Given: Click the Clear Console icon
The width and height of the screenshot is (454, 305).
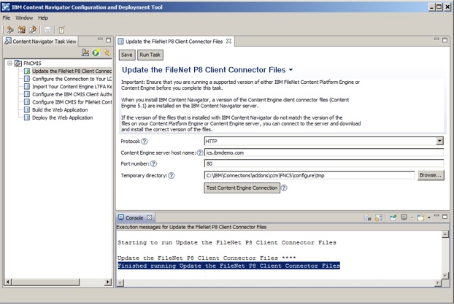Looking at the screenshot, I should point(367,217).
